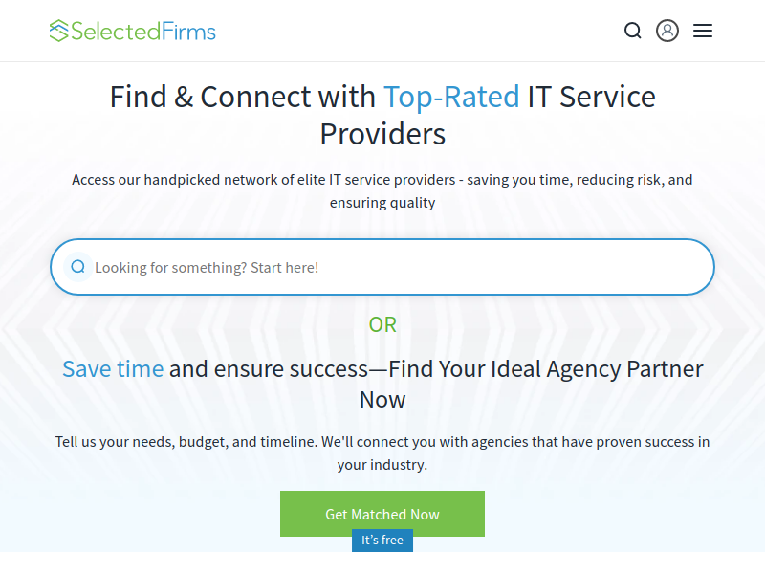Click the green 'OR' separator text

click(382, 324)
